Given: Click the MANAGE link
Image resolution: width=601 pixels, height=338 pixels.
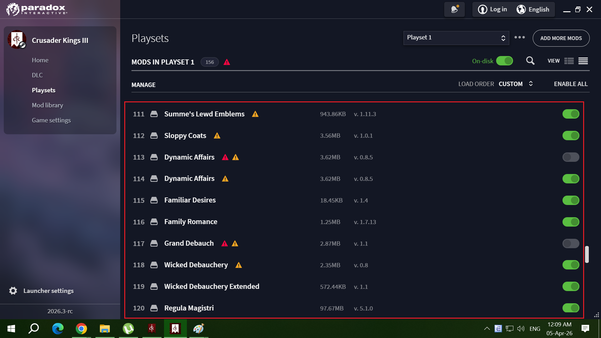Looking at the screenshot, I should coord(143,85).
